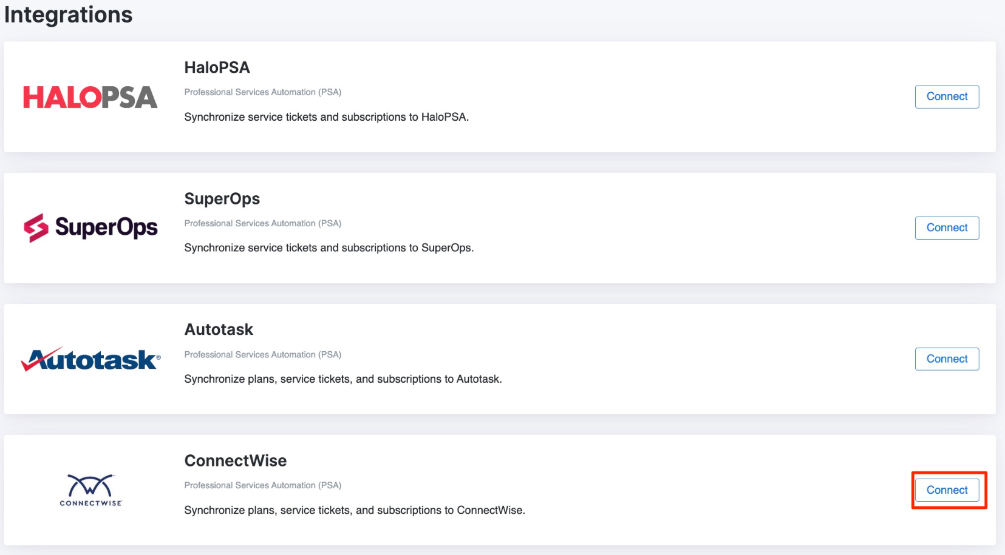Click the Integrations page heading
The width and height of the screenshot is (1005, 555).
[x=68, y=15]
